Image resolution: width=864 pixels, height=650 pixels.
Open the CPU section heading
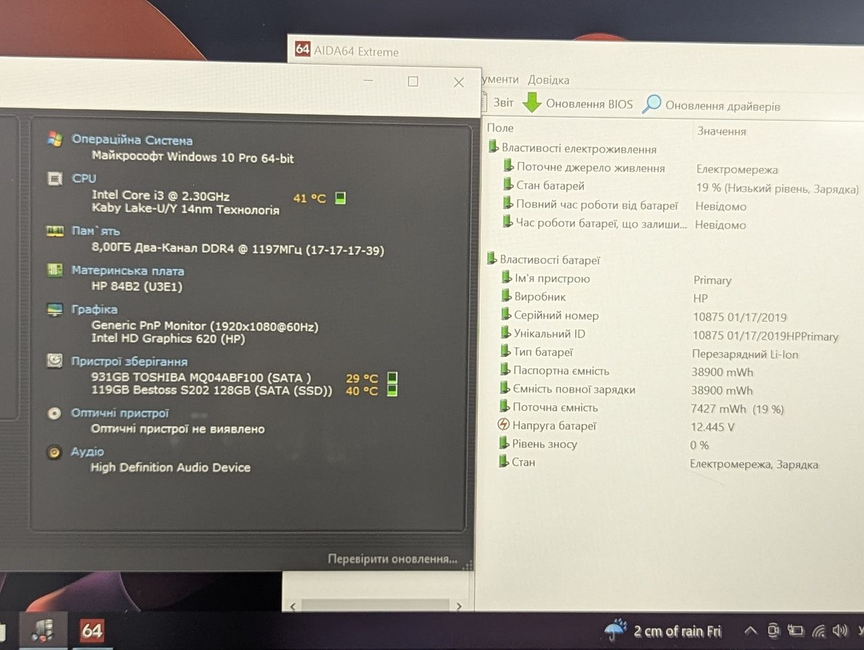click(84, 178)
